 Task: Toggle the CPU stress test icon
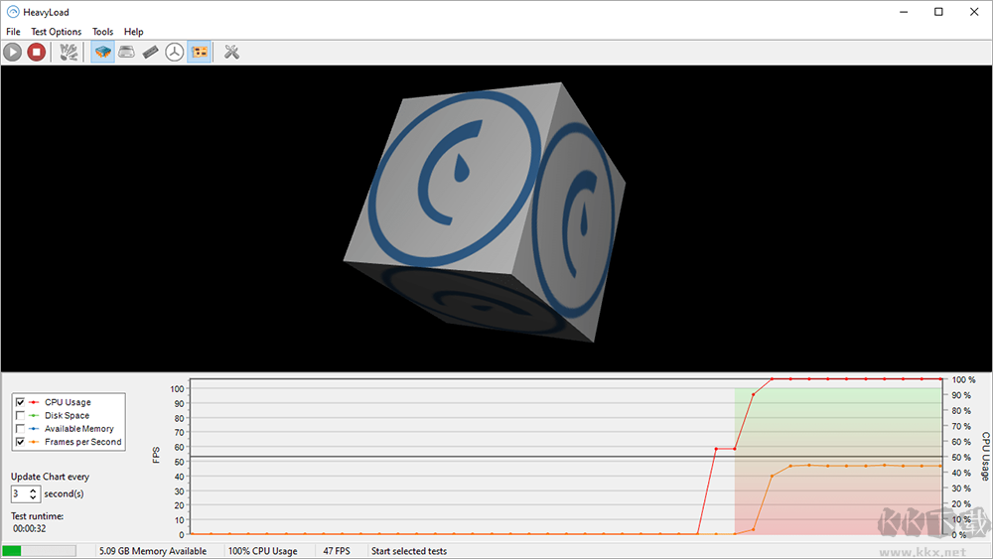102,52
